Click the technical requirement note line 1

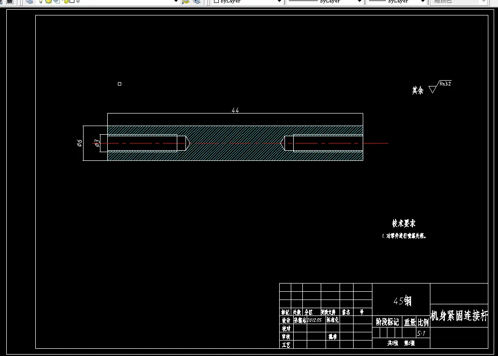coord(404,236)
